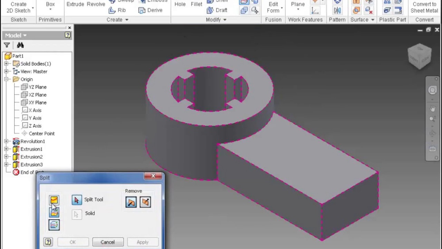The height and width of the screenshot is (249, 442).
Task: Open Split dialog help
Action: 48,242
